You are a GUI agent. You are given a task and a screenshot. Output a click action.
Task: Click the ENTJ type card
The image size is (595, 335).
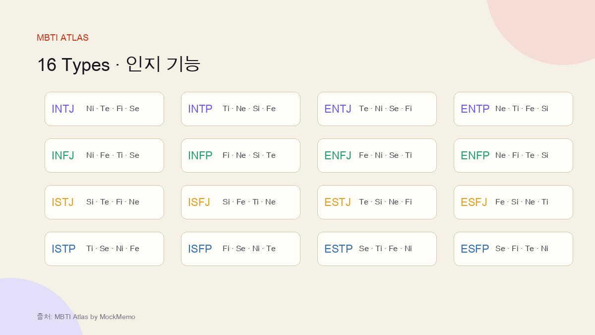[377, 109]
